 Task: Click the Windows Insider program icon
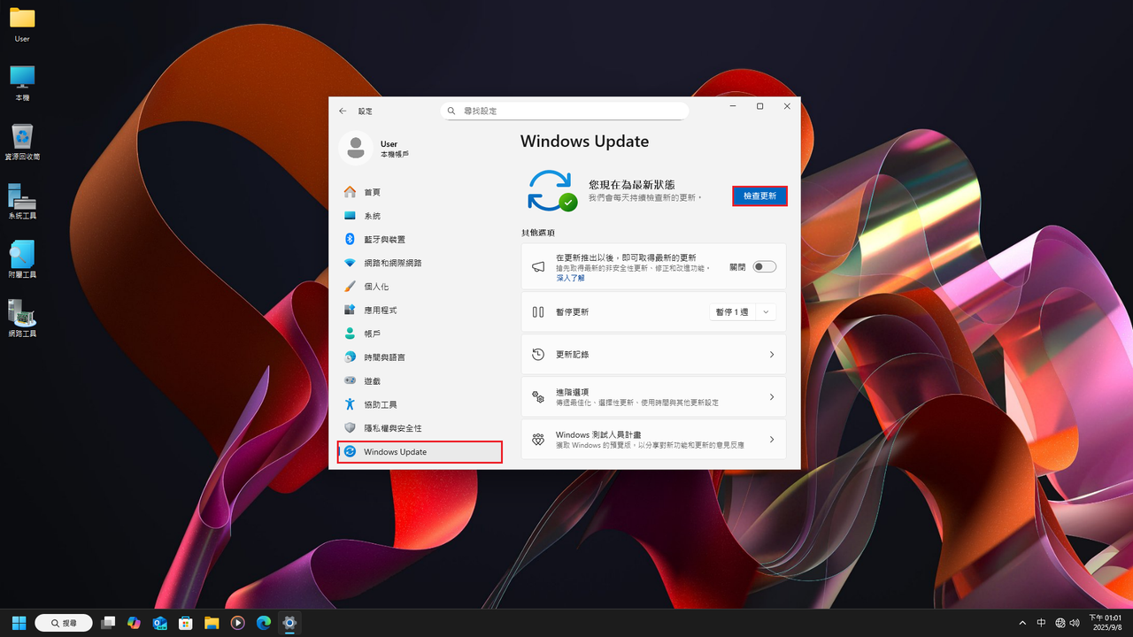[x=537, y=440]
